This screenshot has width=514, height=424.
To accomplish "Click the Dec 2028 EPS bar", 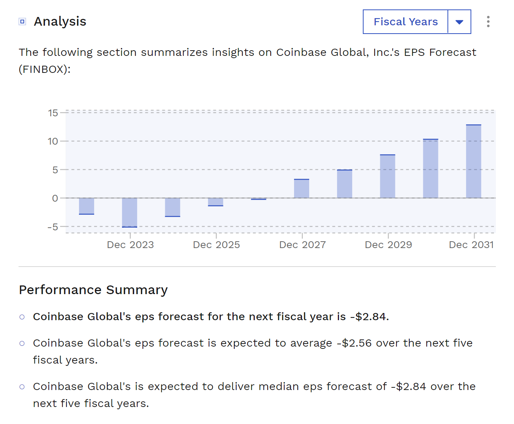I will click(x=345, y=184).
